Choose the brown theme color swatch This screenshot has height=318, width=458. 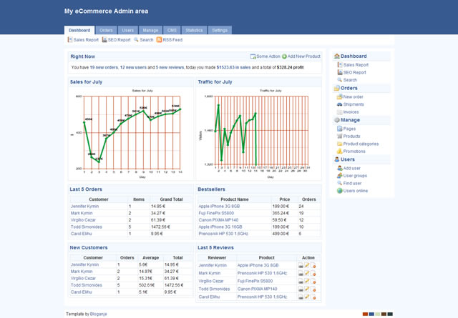384,314
